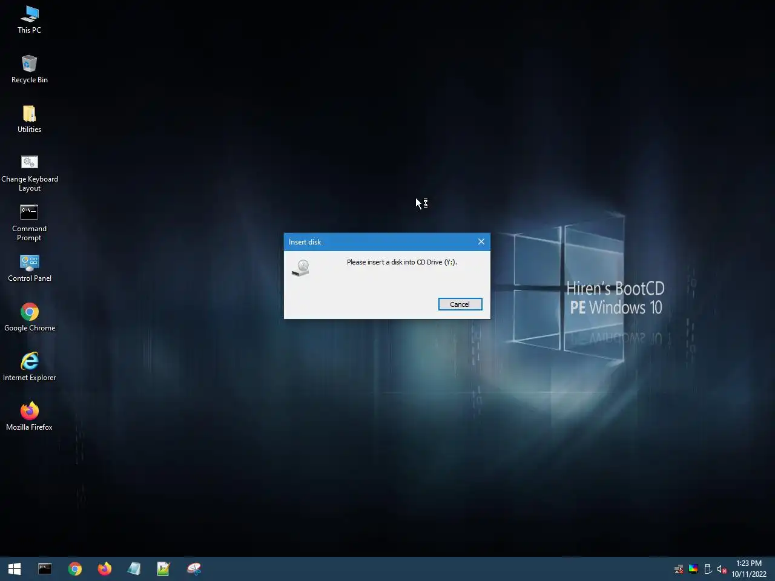Open the Utilities folder
775x581 pixels.
coord(29,119)
